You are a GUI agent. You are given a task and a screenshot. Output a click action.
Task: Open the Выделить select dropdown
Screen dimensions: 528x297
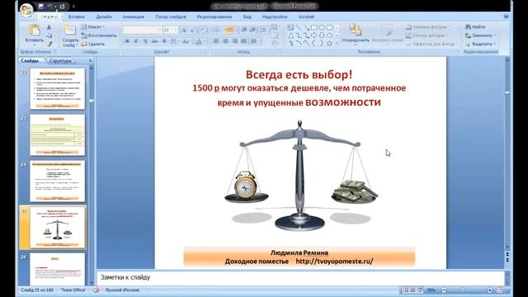pyautogui.click(x=480, y=44)
